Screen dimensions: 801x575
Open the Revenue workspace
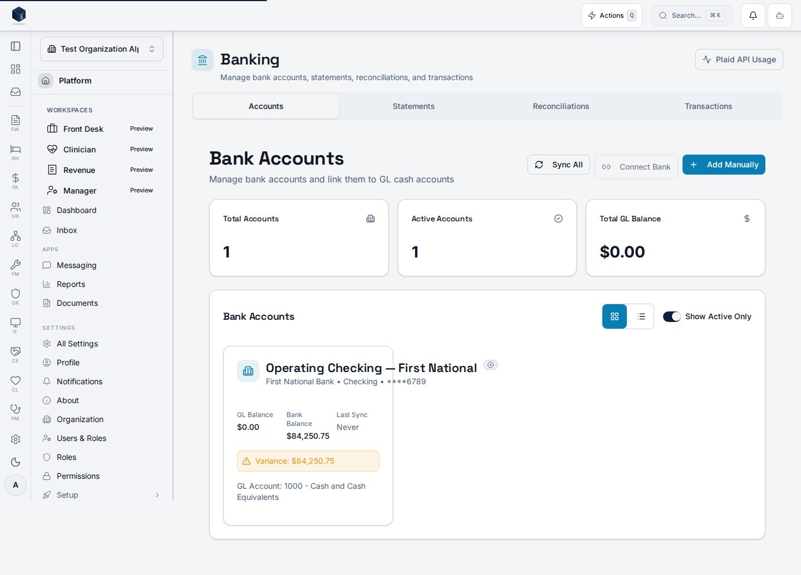(x=102, y=170)
